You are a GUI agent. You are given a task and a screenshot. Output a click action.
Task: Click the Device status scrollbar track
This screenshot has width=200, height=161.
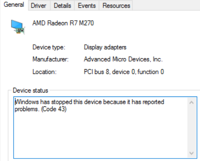point(192,127)
